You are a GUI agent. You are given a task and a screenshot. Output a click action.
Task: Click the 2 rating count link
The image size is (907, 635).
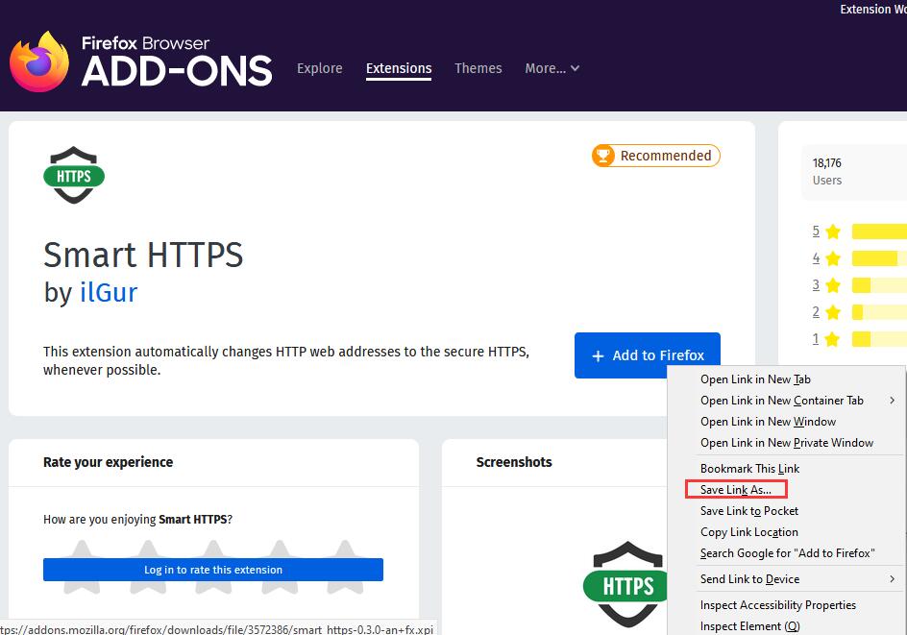point(816,311)
